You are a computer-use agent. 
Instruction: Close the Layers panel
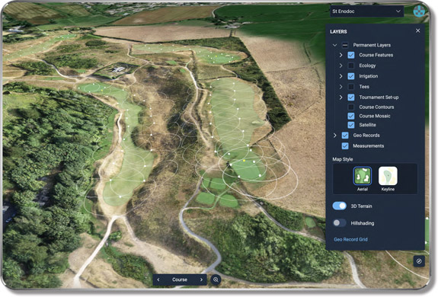(417, 30)
